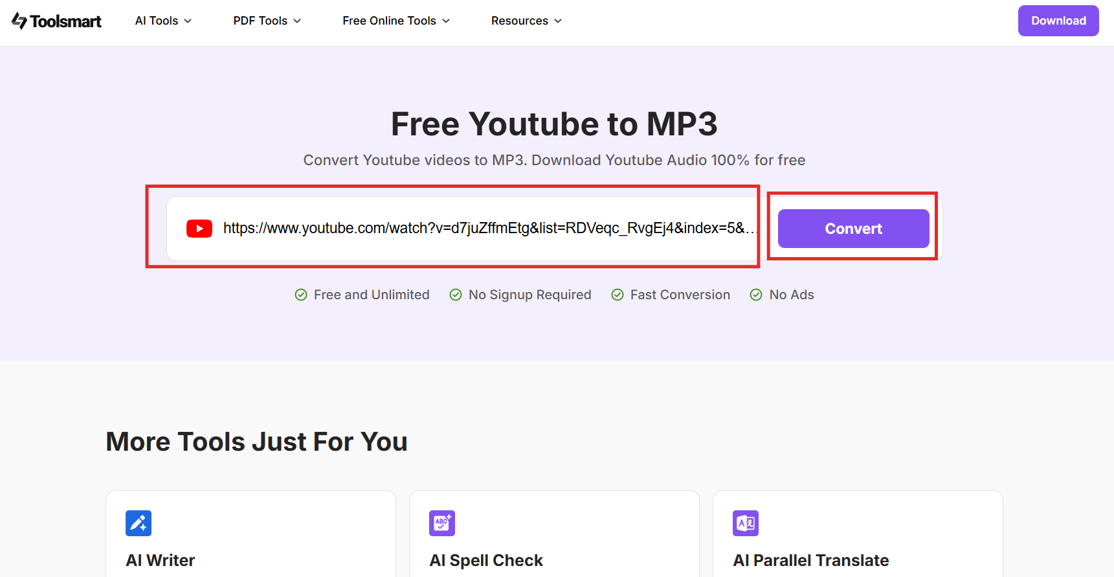Screen dimensions: 1114x577
Task: Click the Toolsmart logo
Action: pos(56,21)
